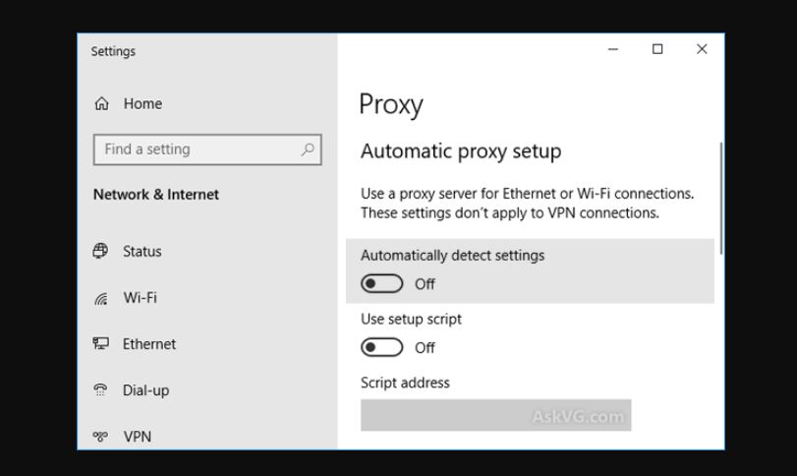Click the Find a setting field
Screen dimensions: 797x476
point(207,149)
